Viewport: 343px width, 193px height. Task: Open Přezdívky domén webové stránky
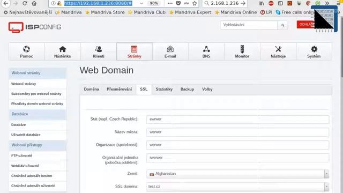click(38, 103)
